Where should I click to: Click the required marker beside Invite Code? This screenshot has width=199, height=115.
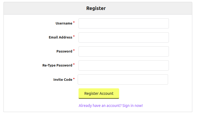(74, 79)
